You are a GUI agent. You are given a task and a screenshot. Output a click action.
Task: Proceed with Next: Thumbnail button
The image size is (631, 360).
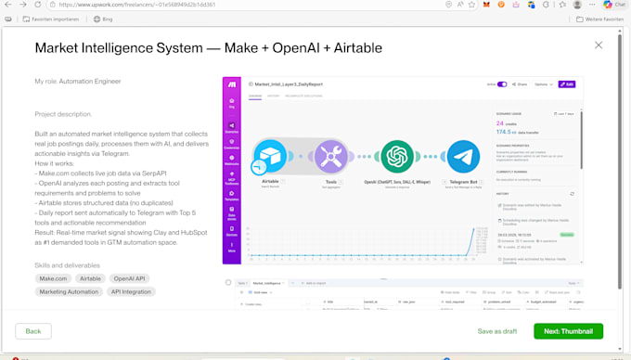568,331
